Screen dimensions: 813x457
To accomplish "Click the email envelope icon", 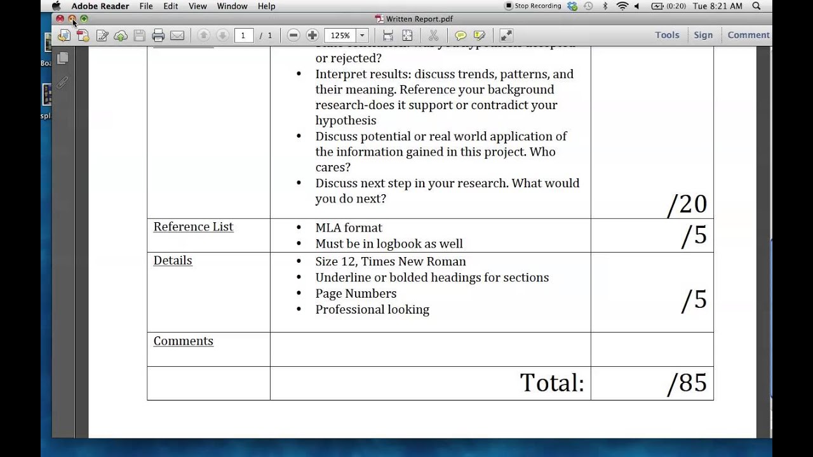I will pos(177,36).
